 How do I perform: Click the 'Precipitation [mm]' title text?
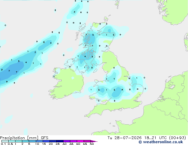click(19, 138)
